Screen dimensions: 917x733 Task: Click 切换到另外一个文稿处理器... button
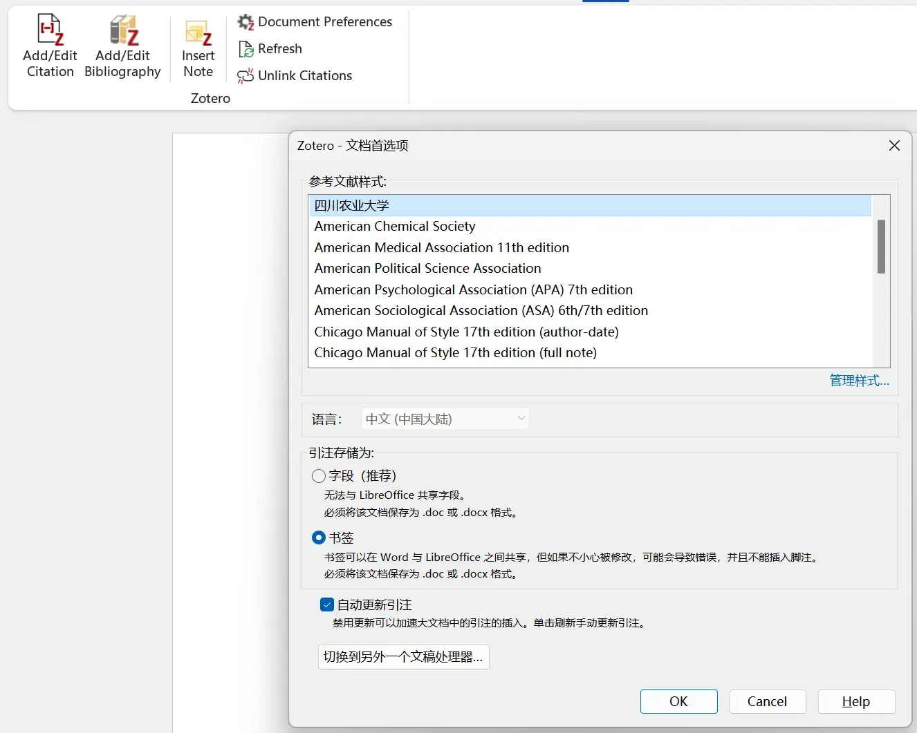[403, 657]
